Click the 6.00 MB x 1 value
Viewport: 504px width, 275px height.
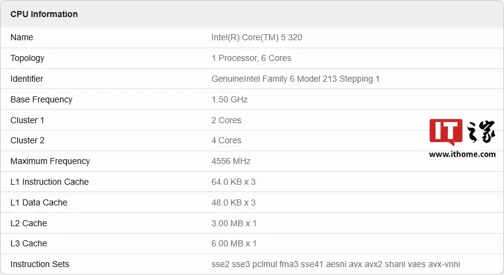click(234, 243)
